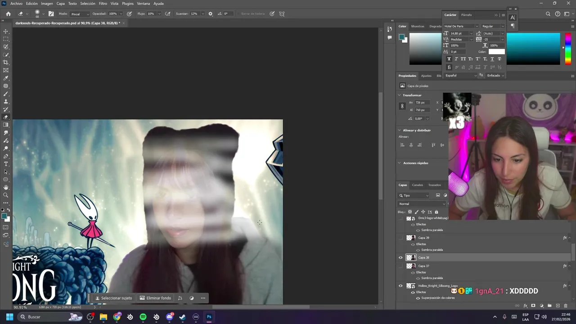The width and height of the screenshot is (576, 324).
Task: Select the Rectangular Marquee tool
Action: (6, 39)
